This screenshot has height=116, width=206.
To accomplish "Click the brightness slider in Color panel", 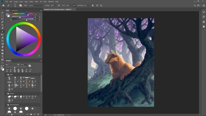I will (x=23, y=19).
